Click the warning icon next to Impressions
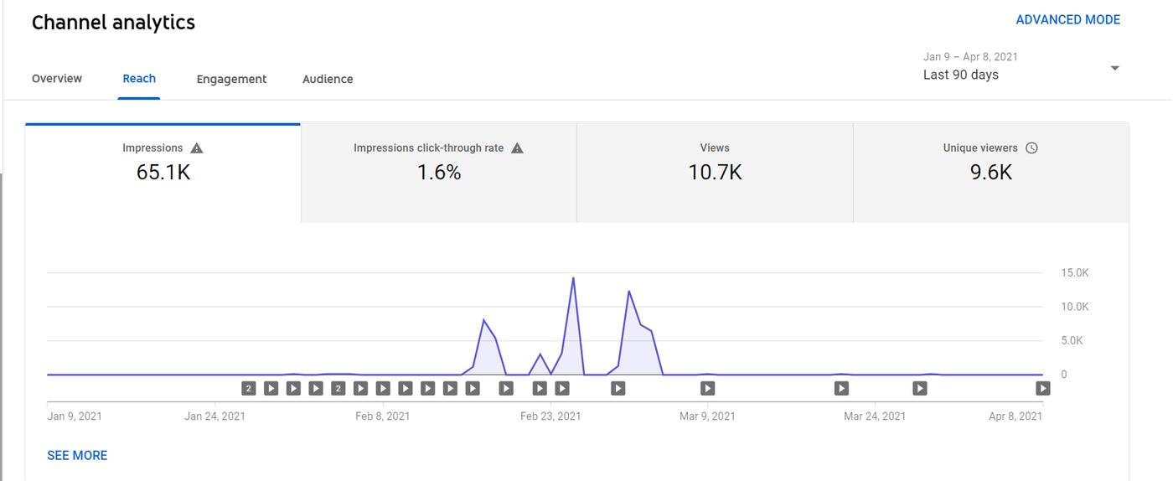The width and height of the screenshot is (1173, 481). pyautogui.click(x=197, y=148)
